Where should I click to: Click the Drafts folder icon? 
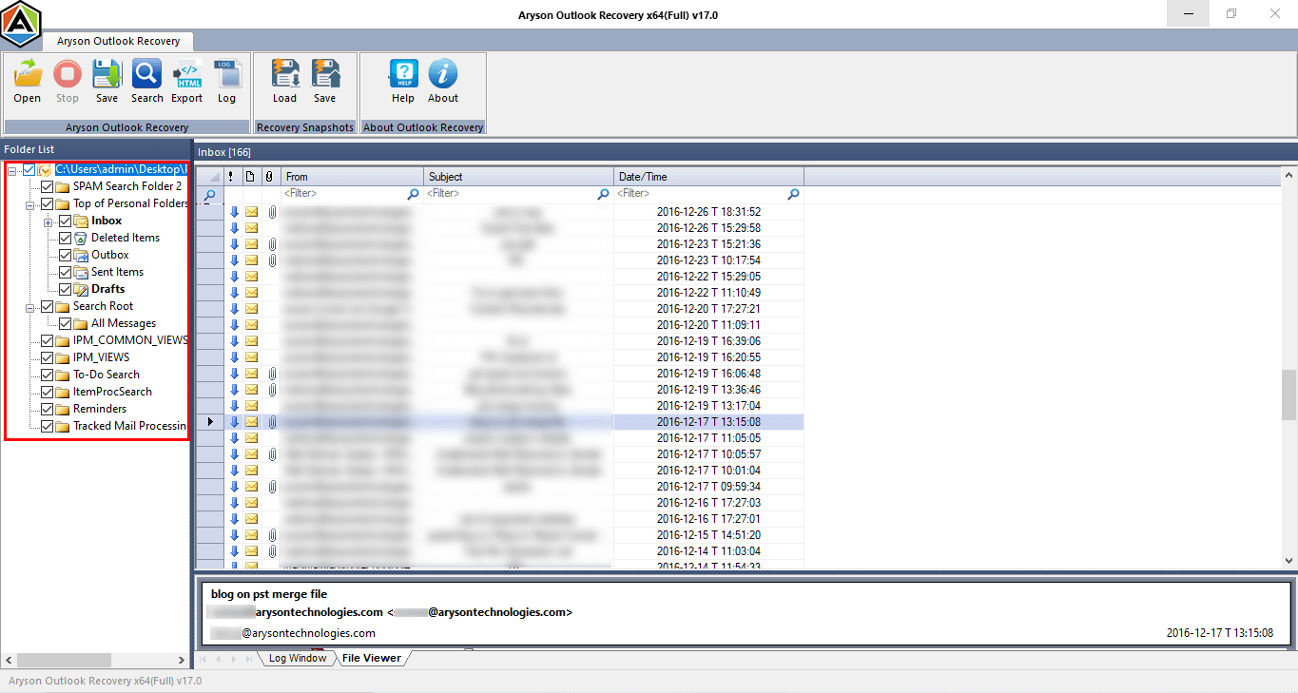click(x=81, y=289)
